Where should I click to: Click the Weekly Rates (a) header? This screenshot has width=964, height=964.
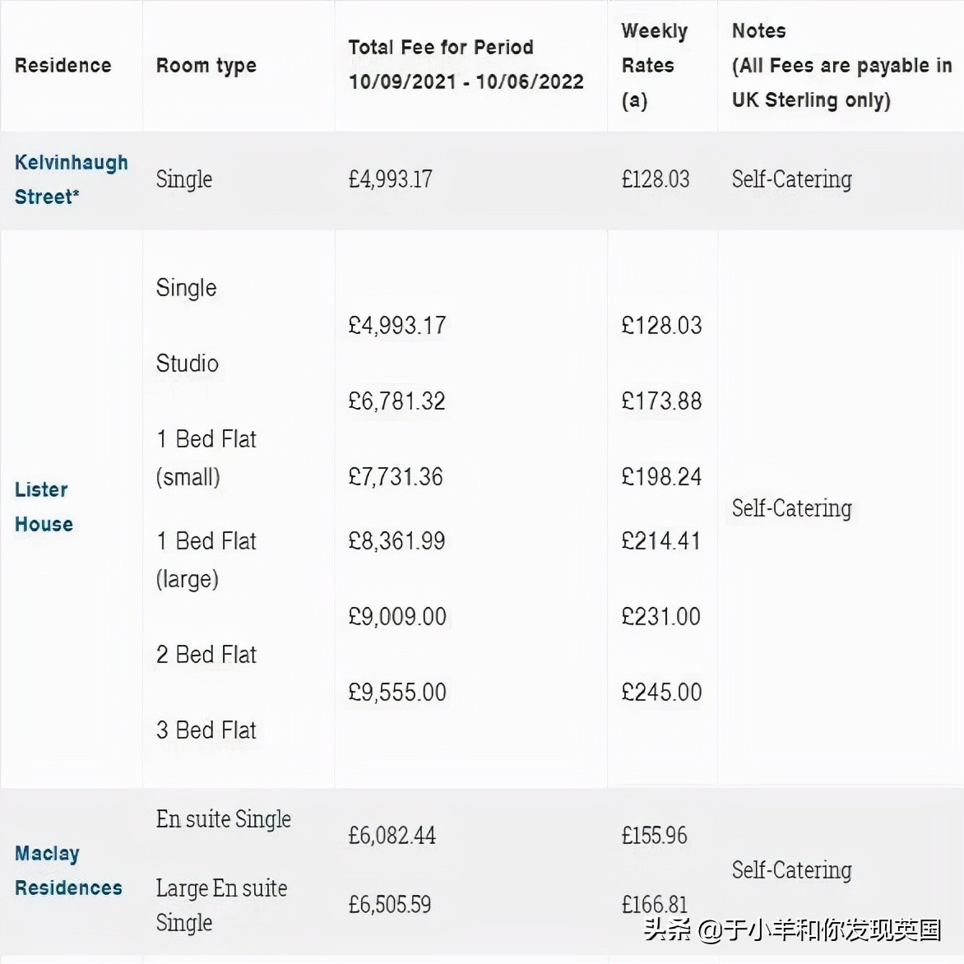click(x=654, y=66)
